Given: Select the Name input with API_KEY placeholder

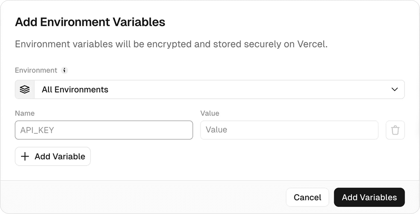Looking at the screenshot, I should pos(104,130).
